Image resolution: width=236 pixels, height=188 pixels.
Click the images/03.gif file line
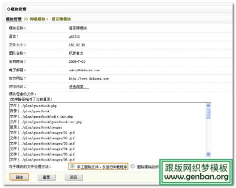coord(42,144)
